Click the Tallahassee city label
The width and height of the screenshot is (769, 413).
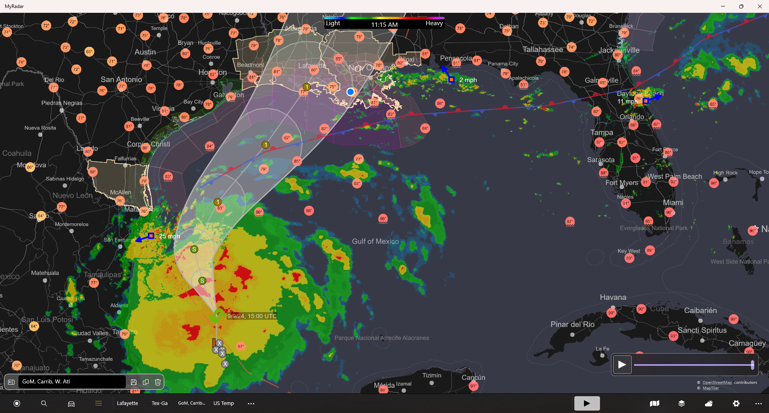543,50
